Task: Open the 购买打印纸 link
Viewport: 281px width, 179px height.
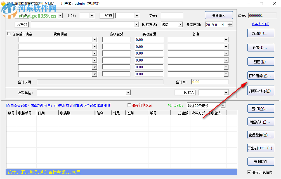Action: click(260, 24)
